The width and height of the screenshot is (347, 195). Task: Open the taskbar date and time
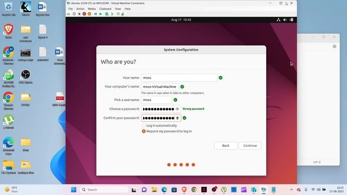click(337, 190)
